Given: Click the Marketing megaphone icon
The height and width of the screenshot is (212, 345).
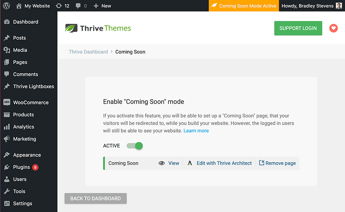Looking at the screenshot, I should 7,138.
